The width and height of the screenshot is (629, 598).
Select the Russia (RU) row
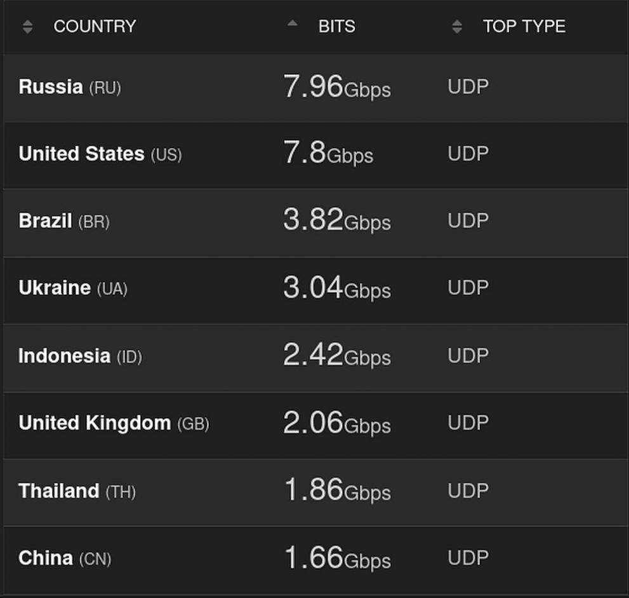pos(70,87)
